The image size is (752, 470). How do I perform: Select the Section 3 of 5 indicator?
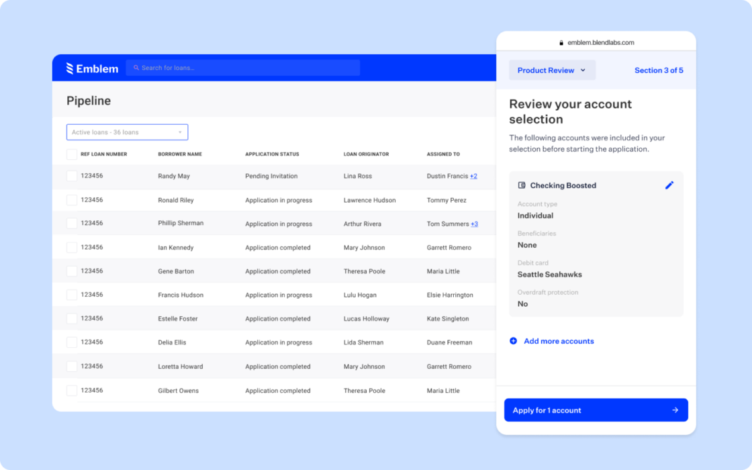point(659,70)
